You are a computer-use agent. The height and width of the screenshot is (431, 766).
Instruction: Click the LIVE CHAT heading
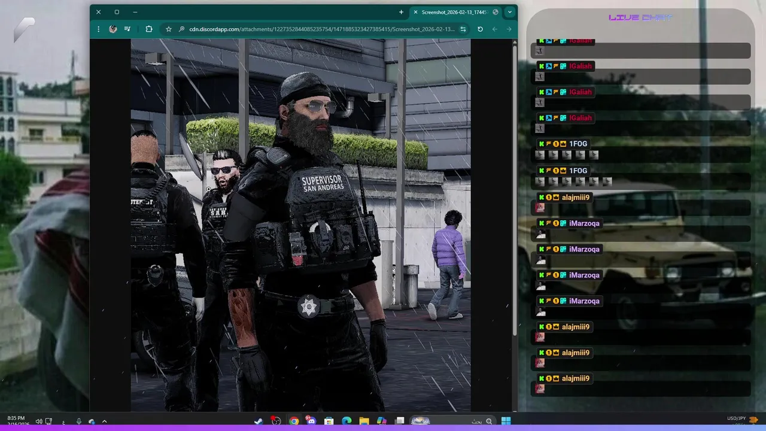(x=640, y=17)
